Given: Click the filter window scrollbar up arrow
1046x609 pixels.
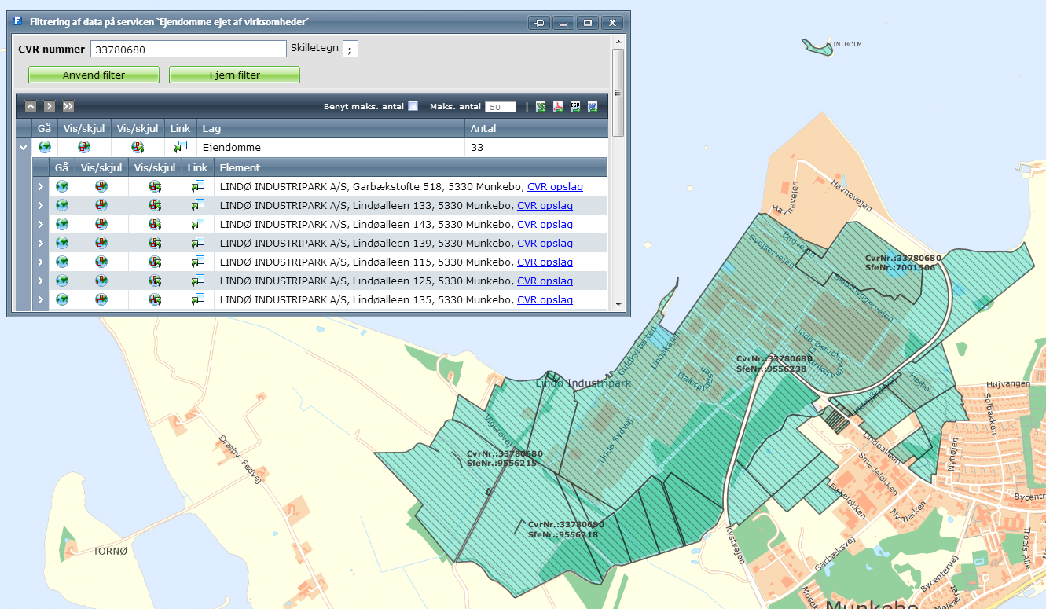Looking at the screenshot, I should click(x=618, y=40).
